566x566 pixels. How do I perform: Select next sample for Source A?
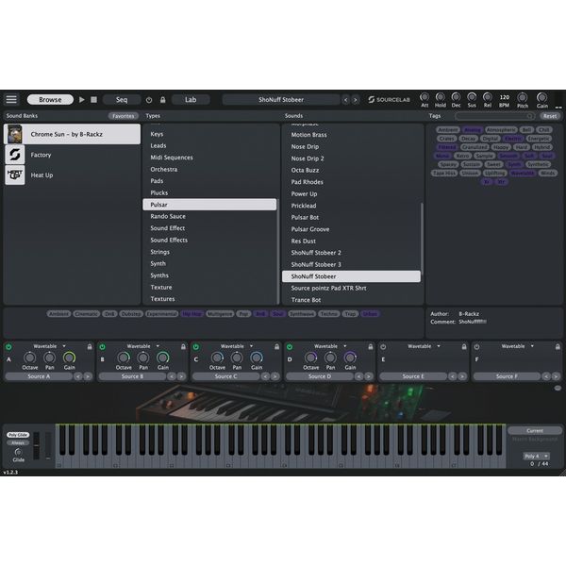(88, 376)
